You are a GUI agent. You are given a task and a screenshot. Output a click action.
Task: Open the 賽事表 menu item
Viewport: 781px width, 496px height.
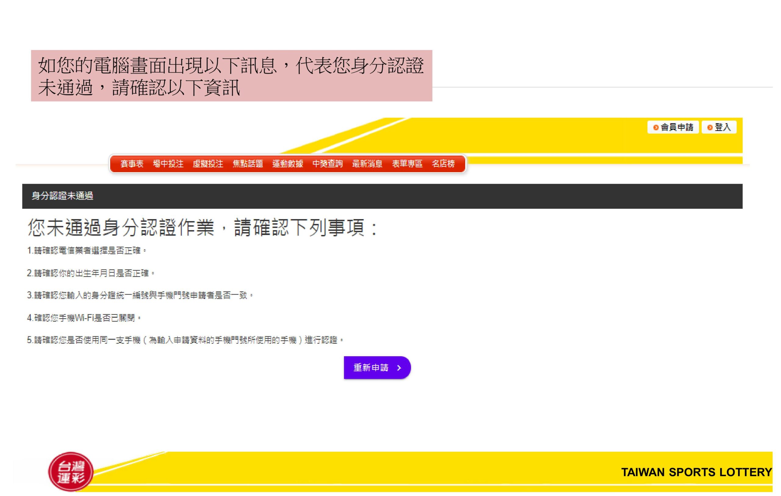[132, 164]
